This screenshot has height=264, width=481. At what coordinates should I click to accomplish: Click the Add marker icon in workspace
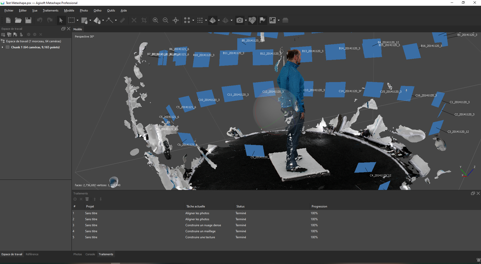[x=15, y=35]
